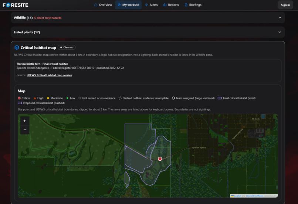Click the Observed status badge
Viewport: 298px width, 204px height.
67,47
